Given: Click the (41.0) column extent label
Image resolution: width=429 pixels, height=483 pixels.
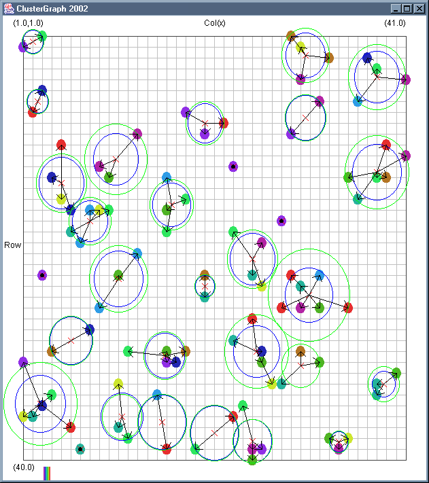Looking at the screenshot, I should pos(395,23).
